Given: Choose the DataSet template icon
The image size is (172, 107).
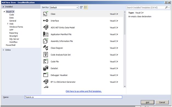Looking at the screenshot, I should point(46,68).
